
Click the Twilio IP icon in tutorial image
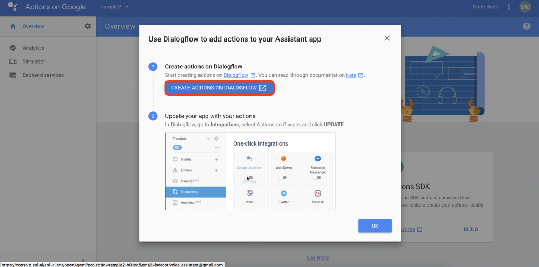pyautogui.click(x=317, y=193)
